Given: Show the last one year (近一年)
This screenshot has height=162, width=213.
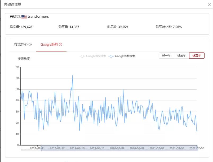Looking at the screenshot, I should coord(166,56).
